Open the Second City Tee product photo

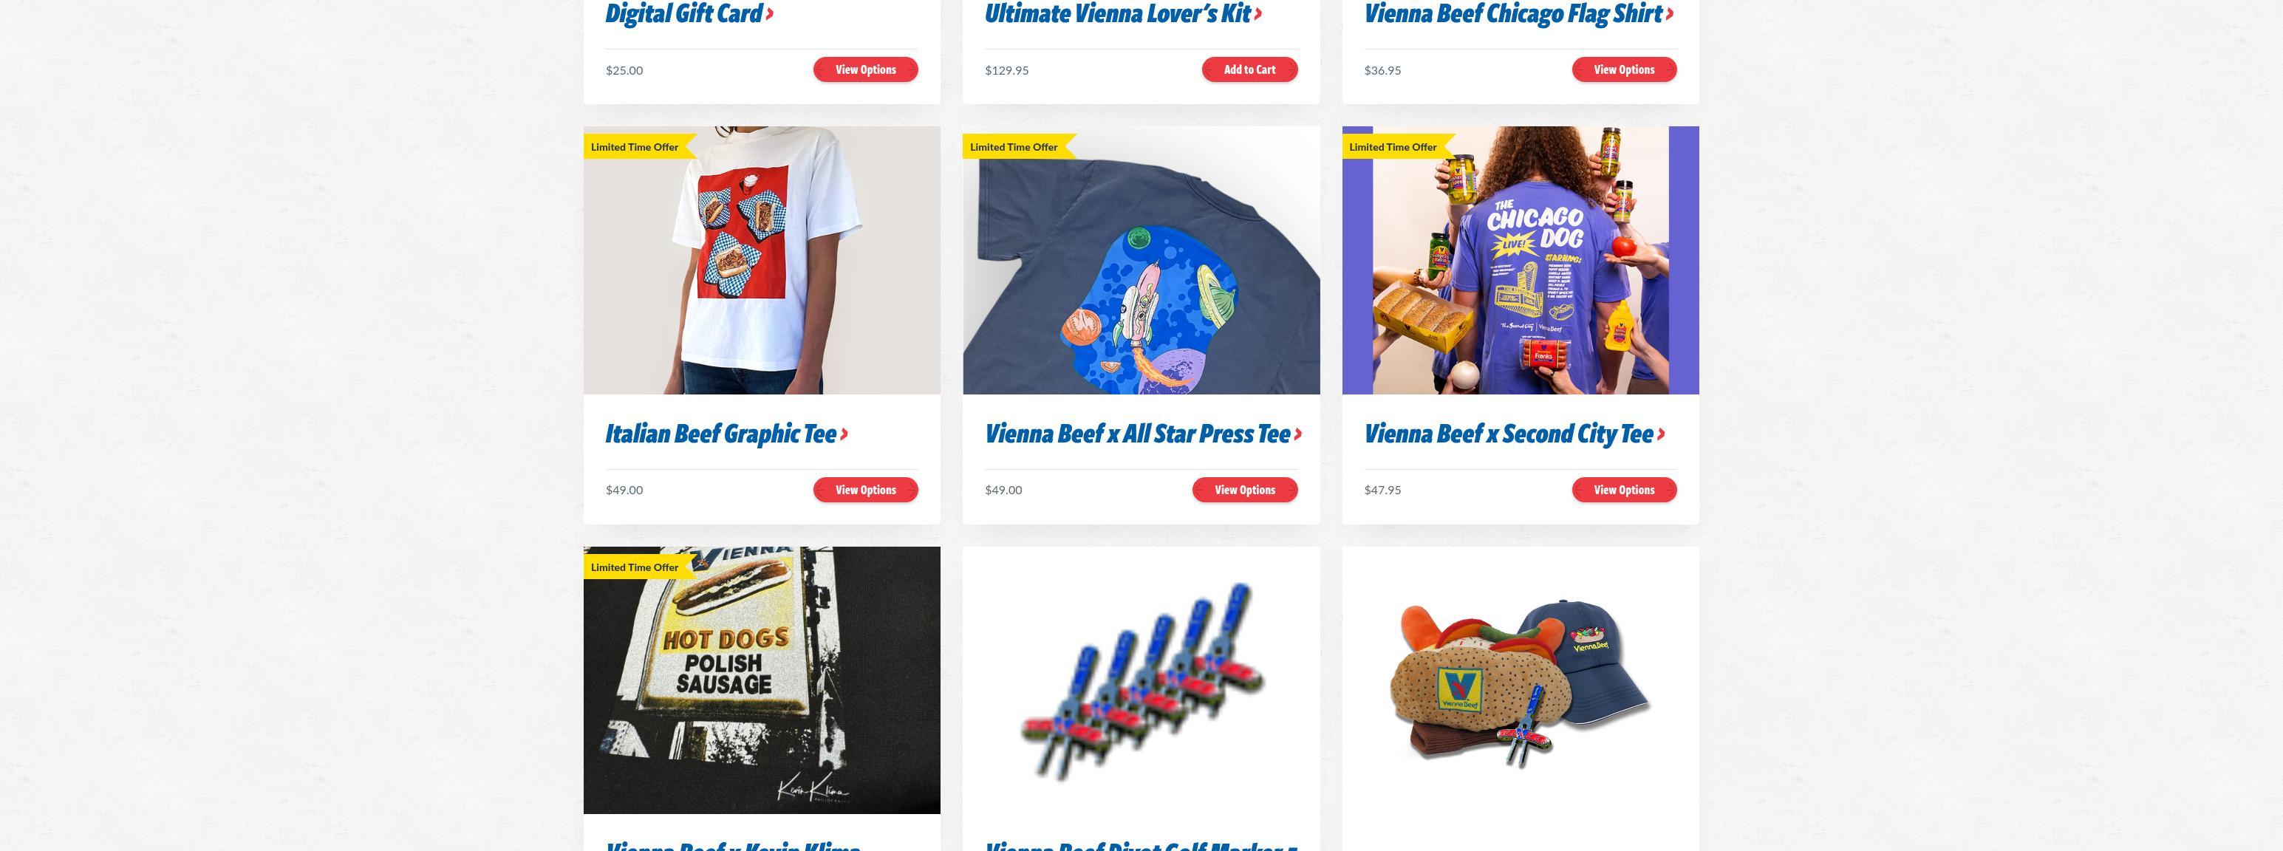point(1520,261)
